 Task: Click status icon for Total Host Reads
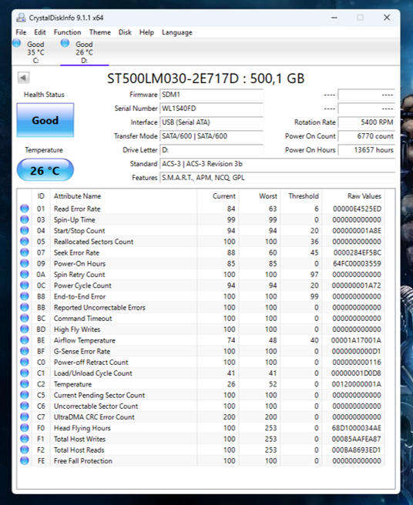(x=25, y=450)
